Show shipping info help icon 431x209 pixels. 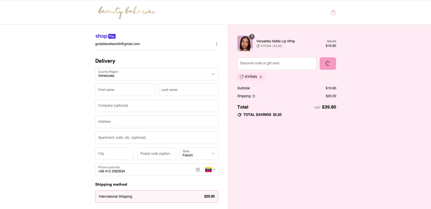click(x=254, y=96)
